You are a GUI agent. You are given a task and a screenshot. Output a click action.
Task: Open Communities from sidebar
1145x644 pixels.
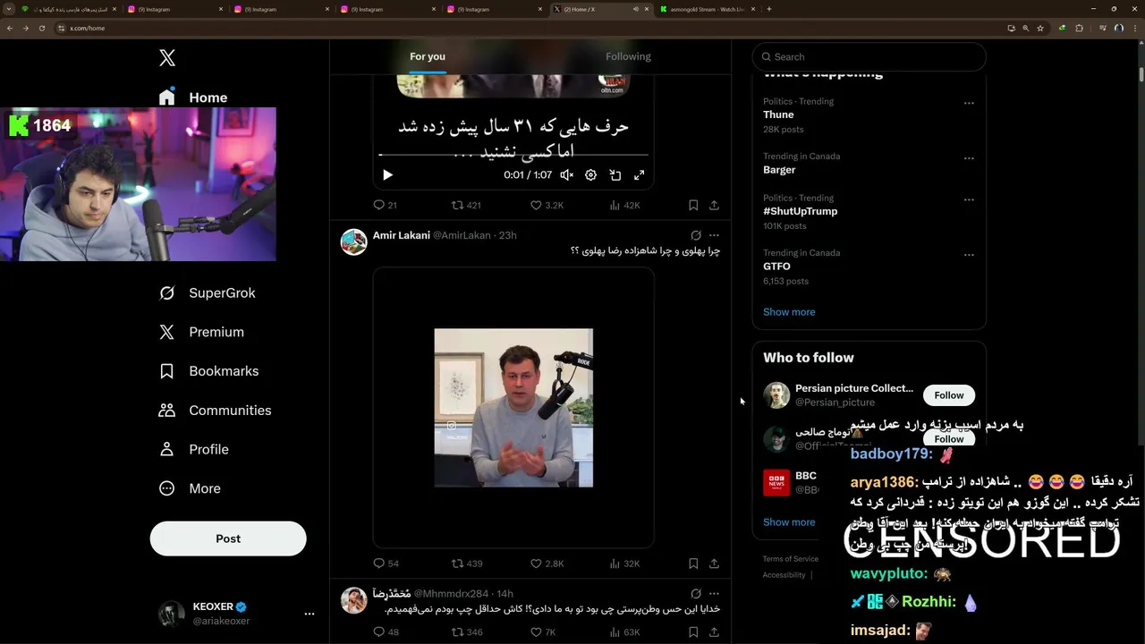(x=215, y=411)
